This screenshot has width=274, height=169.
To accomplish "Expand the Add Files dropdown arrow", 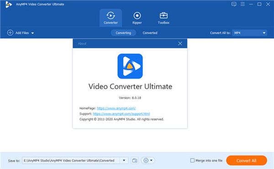I will (x=32, y=33).
